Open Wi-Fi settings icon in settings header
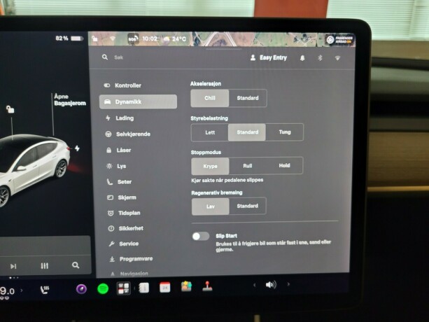 337,58
